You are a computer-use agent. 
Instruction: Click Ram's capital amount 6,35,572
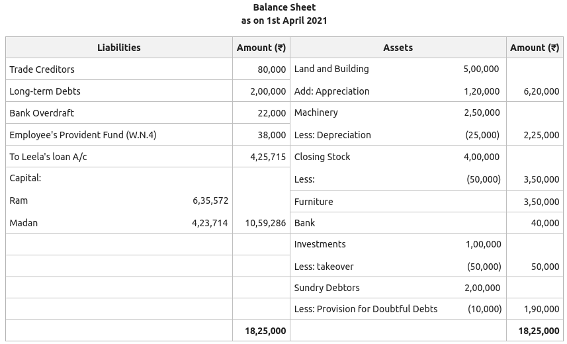(210, 200)
